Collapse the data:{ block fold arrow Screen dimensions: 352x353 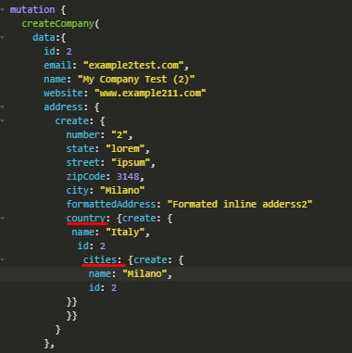2,38
